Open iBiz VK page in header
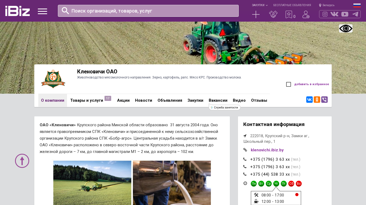Viewport: 366px width, 205px height. [x=334, y=14]
